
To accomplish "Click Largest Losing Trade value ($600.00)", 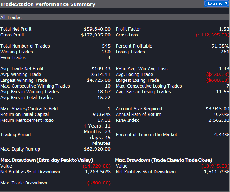I will click(x=218, y=80).
